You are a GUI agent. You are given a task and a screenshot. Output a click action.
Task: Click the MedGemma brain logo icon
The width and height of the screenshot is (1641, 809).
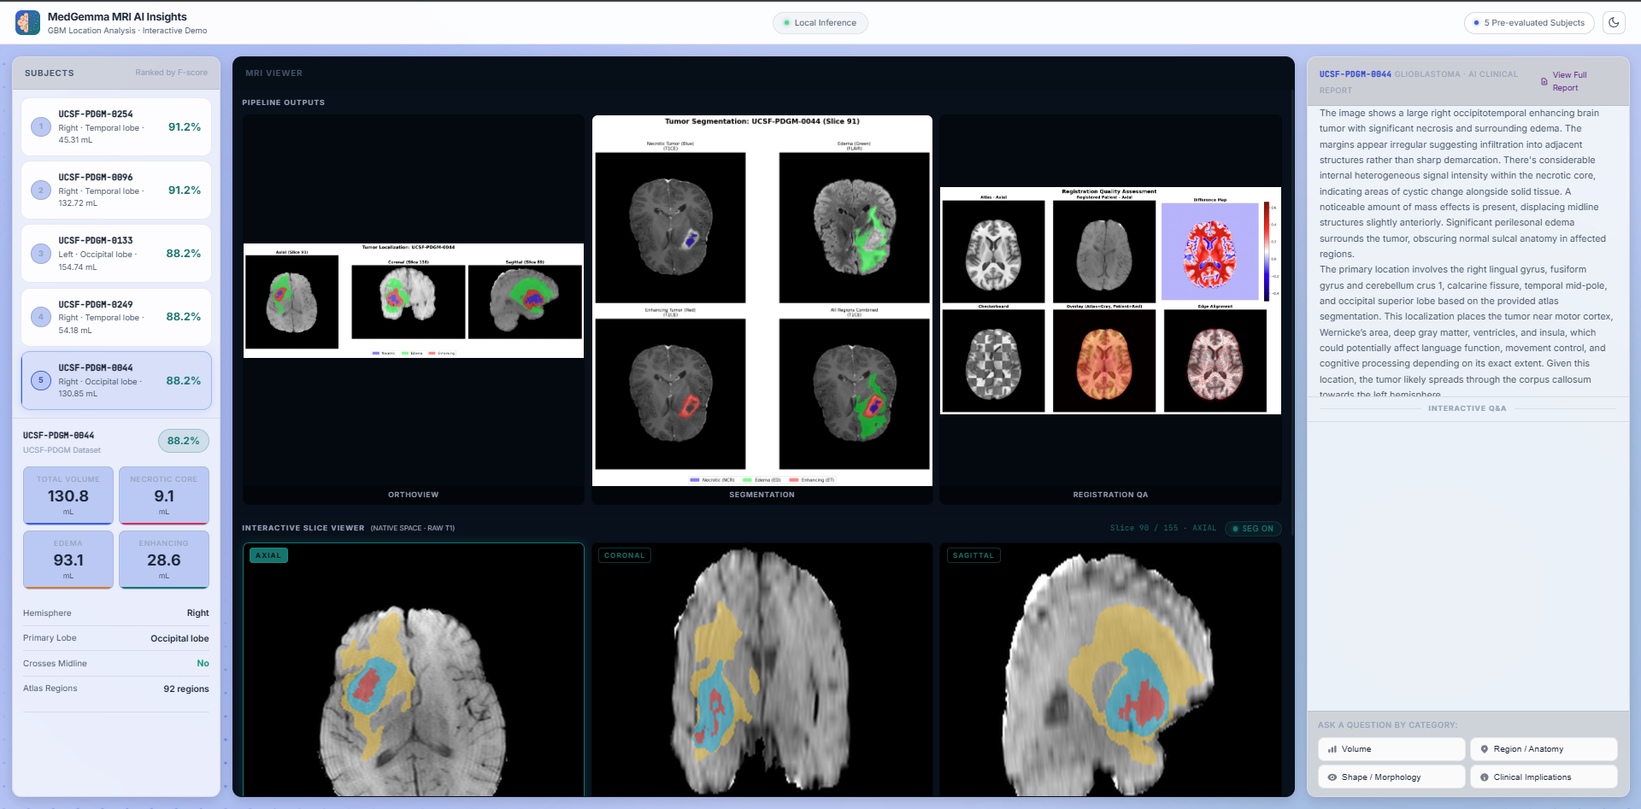27,23
